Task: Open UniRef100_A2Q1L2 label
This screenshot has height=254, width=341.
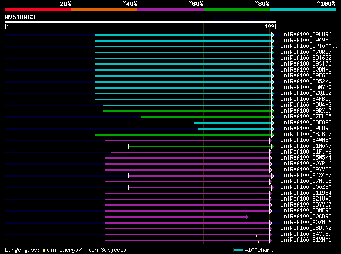Action: 306,93
